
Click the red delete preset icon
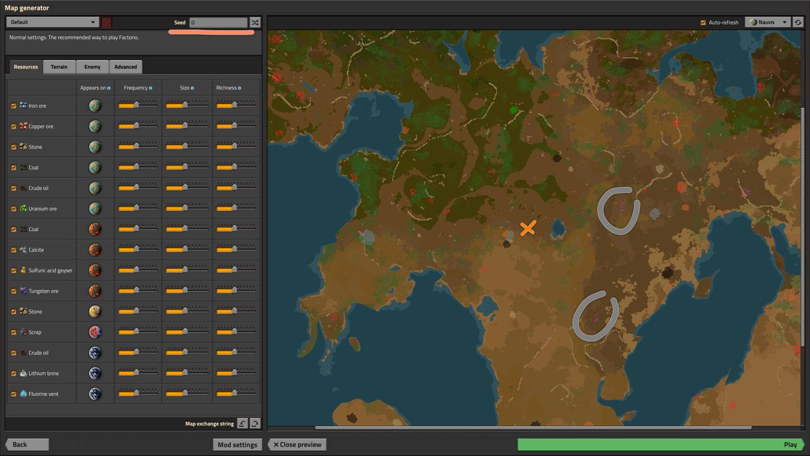(x=106, y=22)
